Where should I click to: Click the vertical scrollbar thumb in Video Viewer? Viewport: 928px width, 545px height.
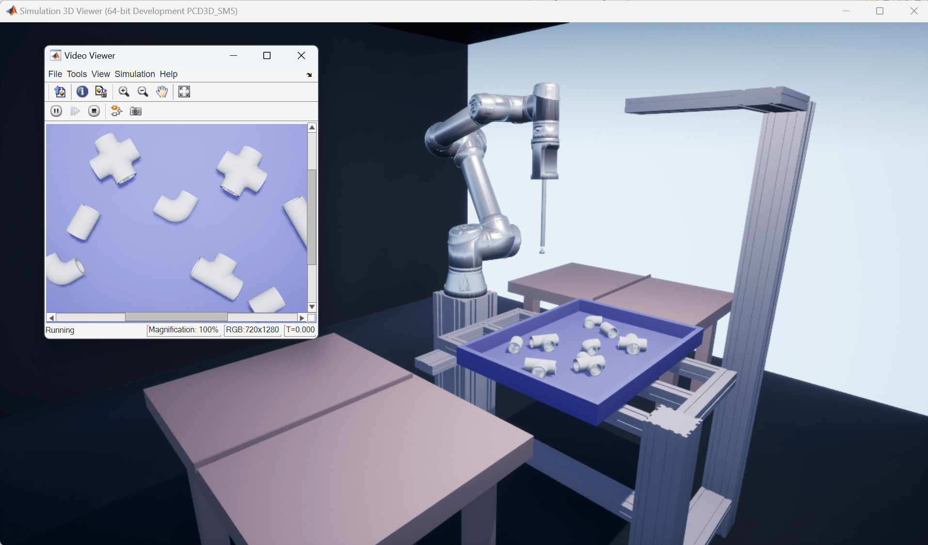pyautogui.click(x=312, y=217)
